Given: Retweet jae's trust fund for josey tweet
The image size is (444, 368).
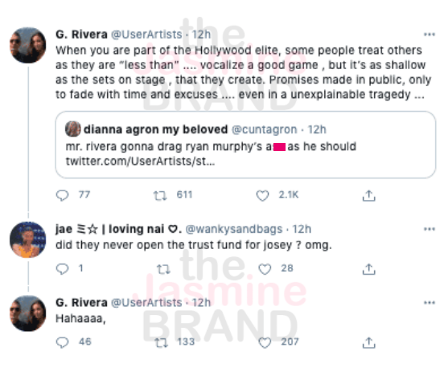Looking at the screenshot, I should pyautogui.click(x=163, y=269).
